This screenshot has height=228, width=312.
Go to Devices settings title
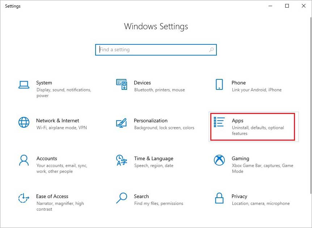142,83
